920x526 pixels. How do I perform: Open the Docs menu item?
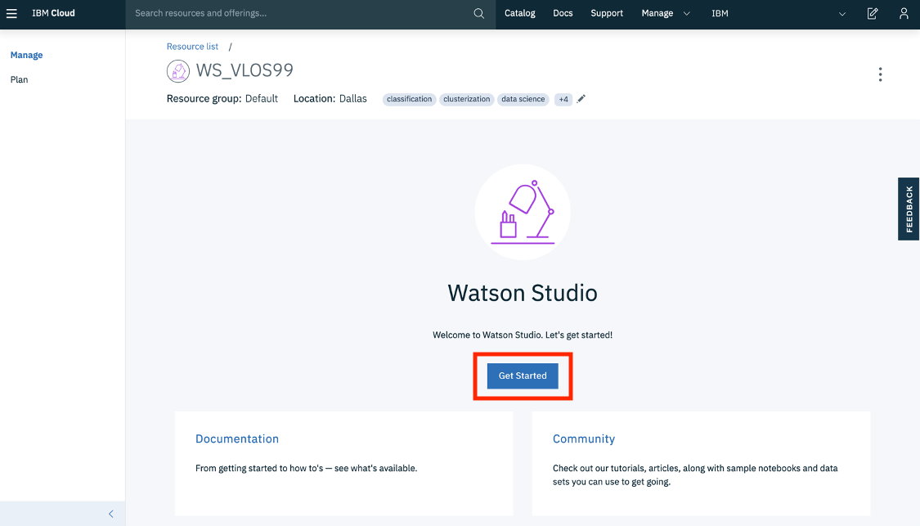pos(563,13)
